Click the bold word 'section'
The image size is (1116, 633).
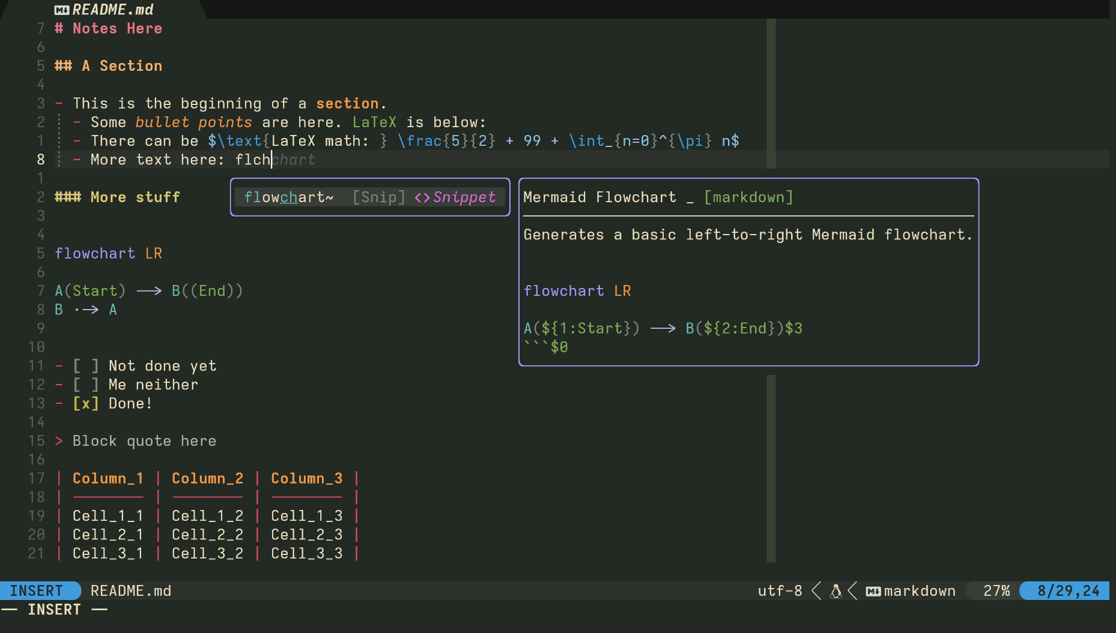coord(347,104)
